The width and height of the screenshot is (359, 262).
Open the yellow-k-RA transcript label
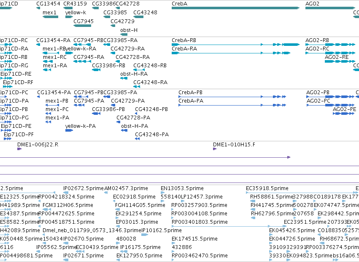(81, 49)
